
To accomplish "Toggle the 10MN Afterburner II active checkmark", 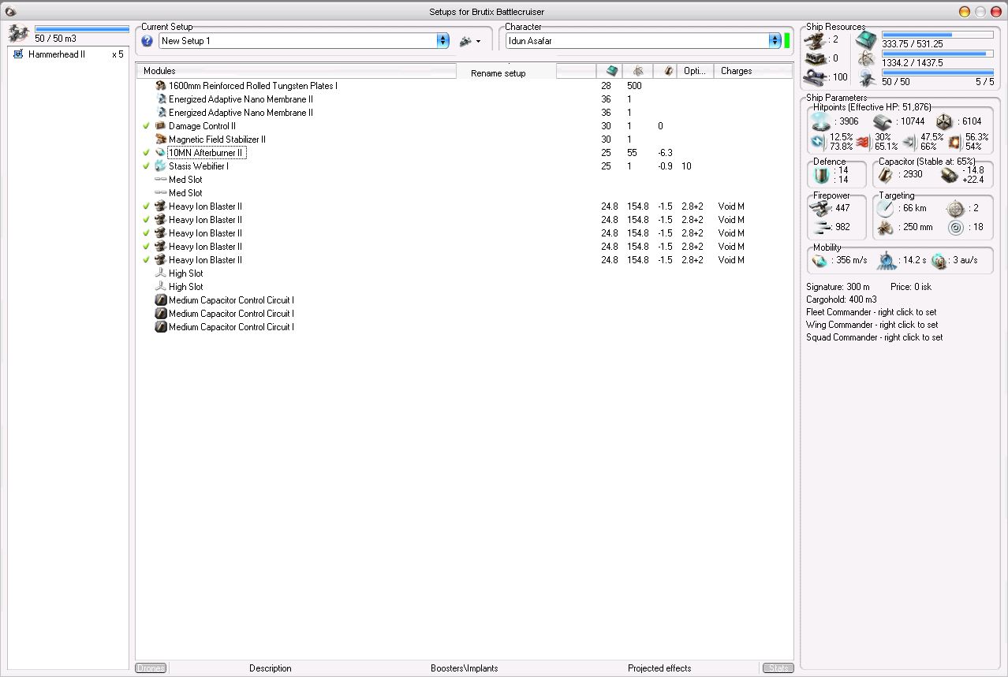I will pyautogui.click(x=147, y=153).
